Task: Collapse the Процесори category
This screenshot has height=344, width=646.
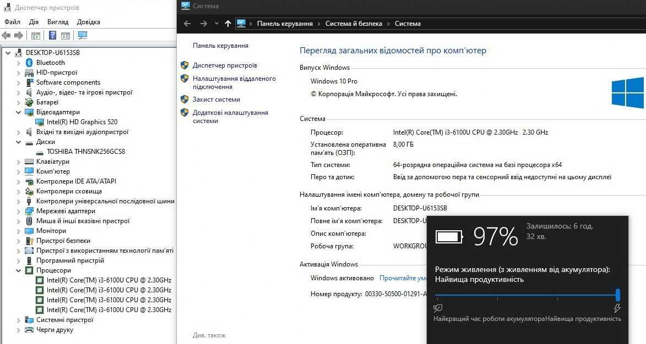Action: 18,270
